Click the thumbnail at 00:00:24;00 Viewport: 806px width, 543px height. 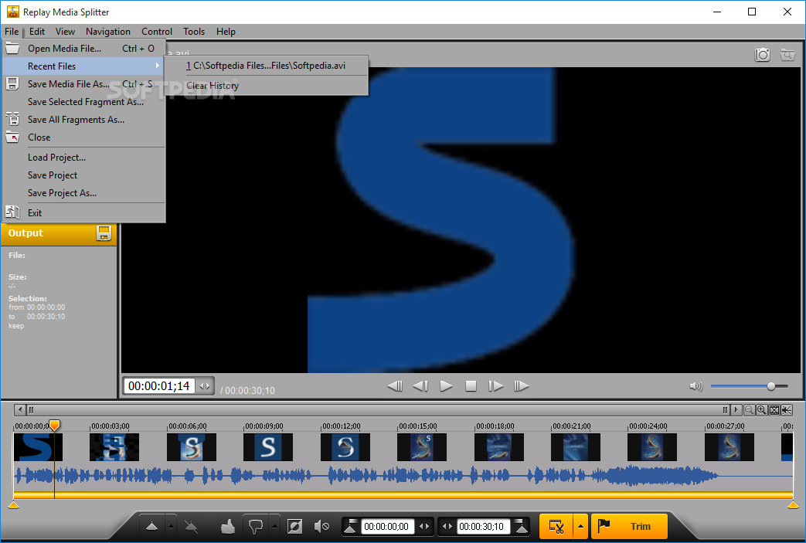click(652, 447)
